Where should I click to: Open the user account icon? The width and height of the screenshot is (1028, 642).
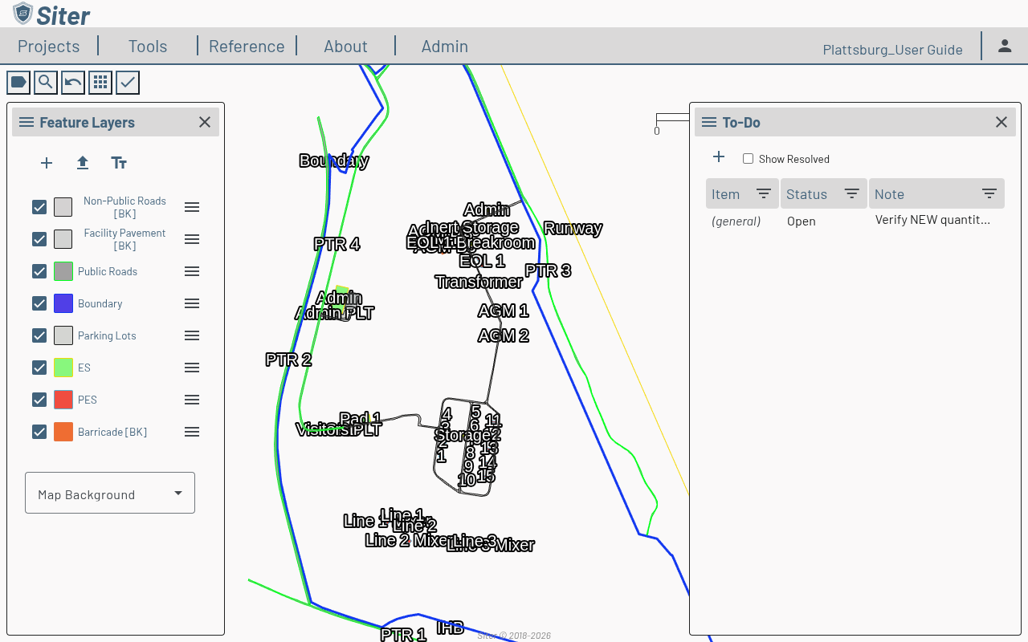tap(1005, 46)
